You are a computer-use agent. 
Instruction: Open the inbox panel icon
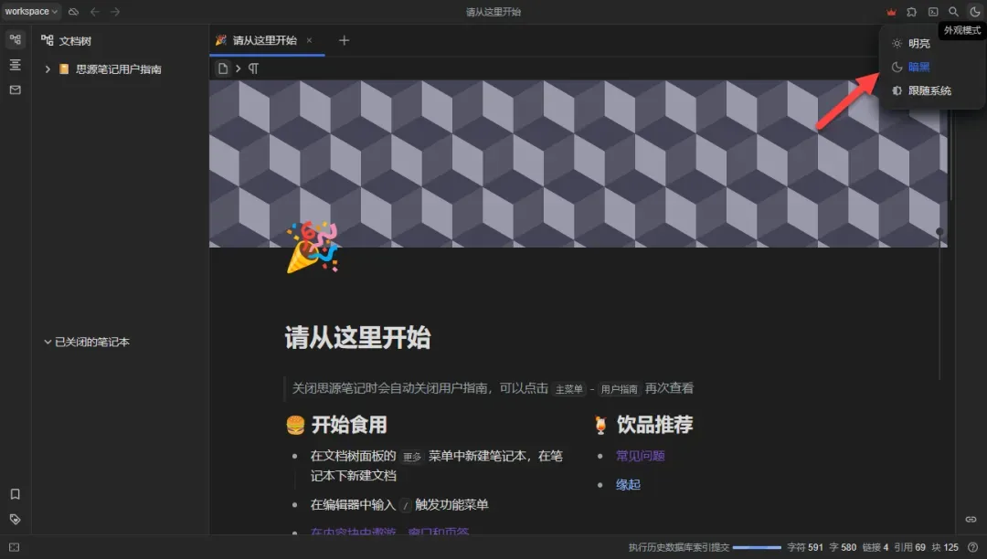pyautogui.click(x=16, y=90)
